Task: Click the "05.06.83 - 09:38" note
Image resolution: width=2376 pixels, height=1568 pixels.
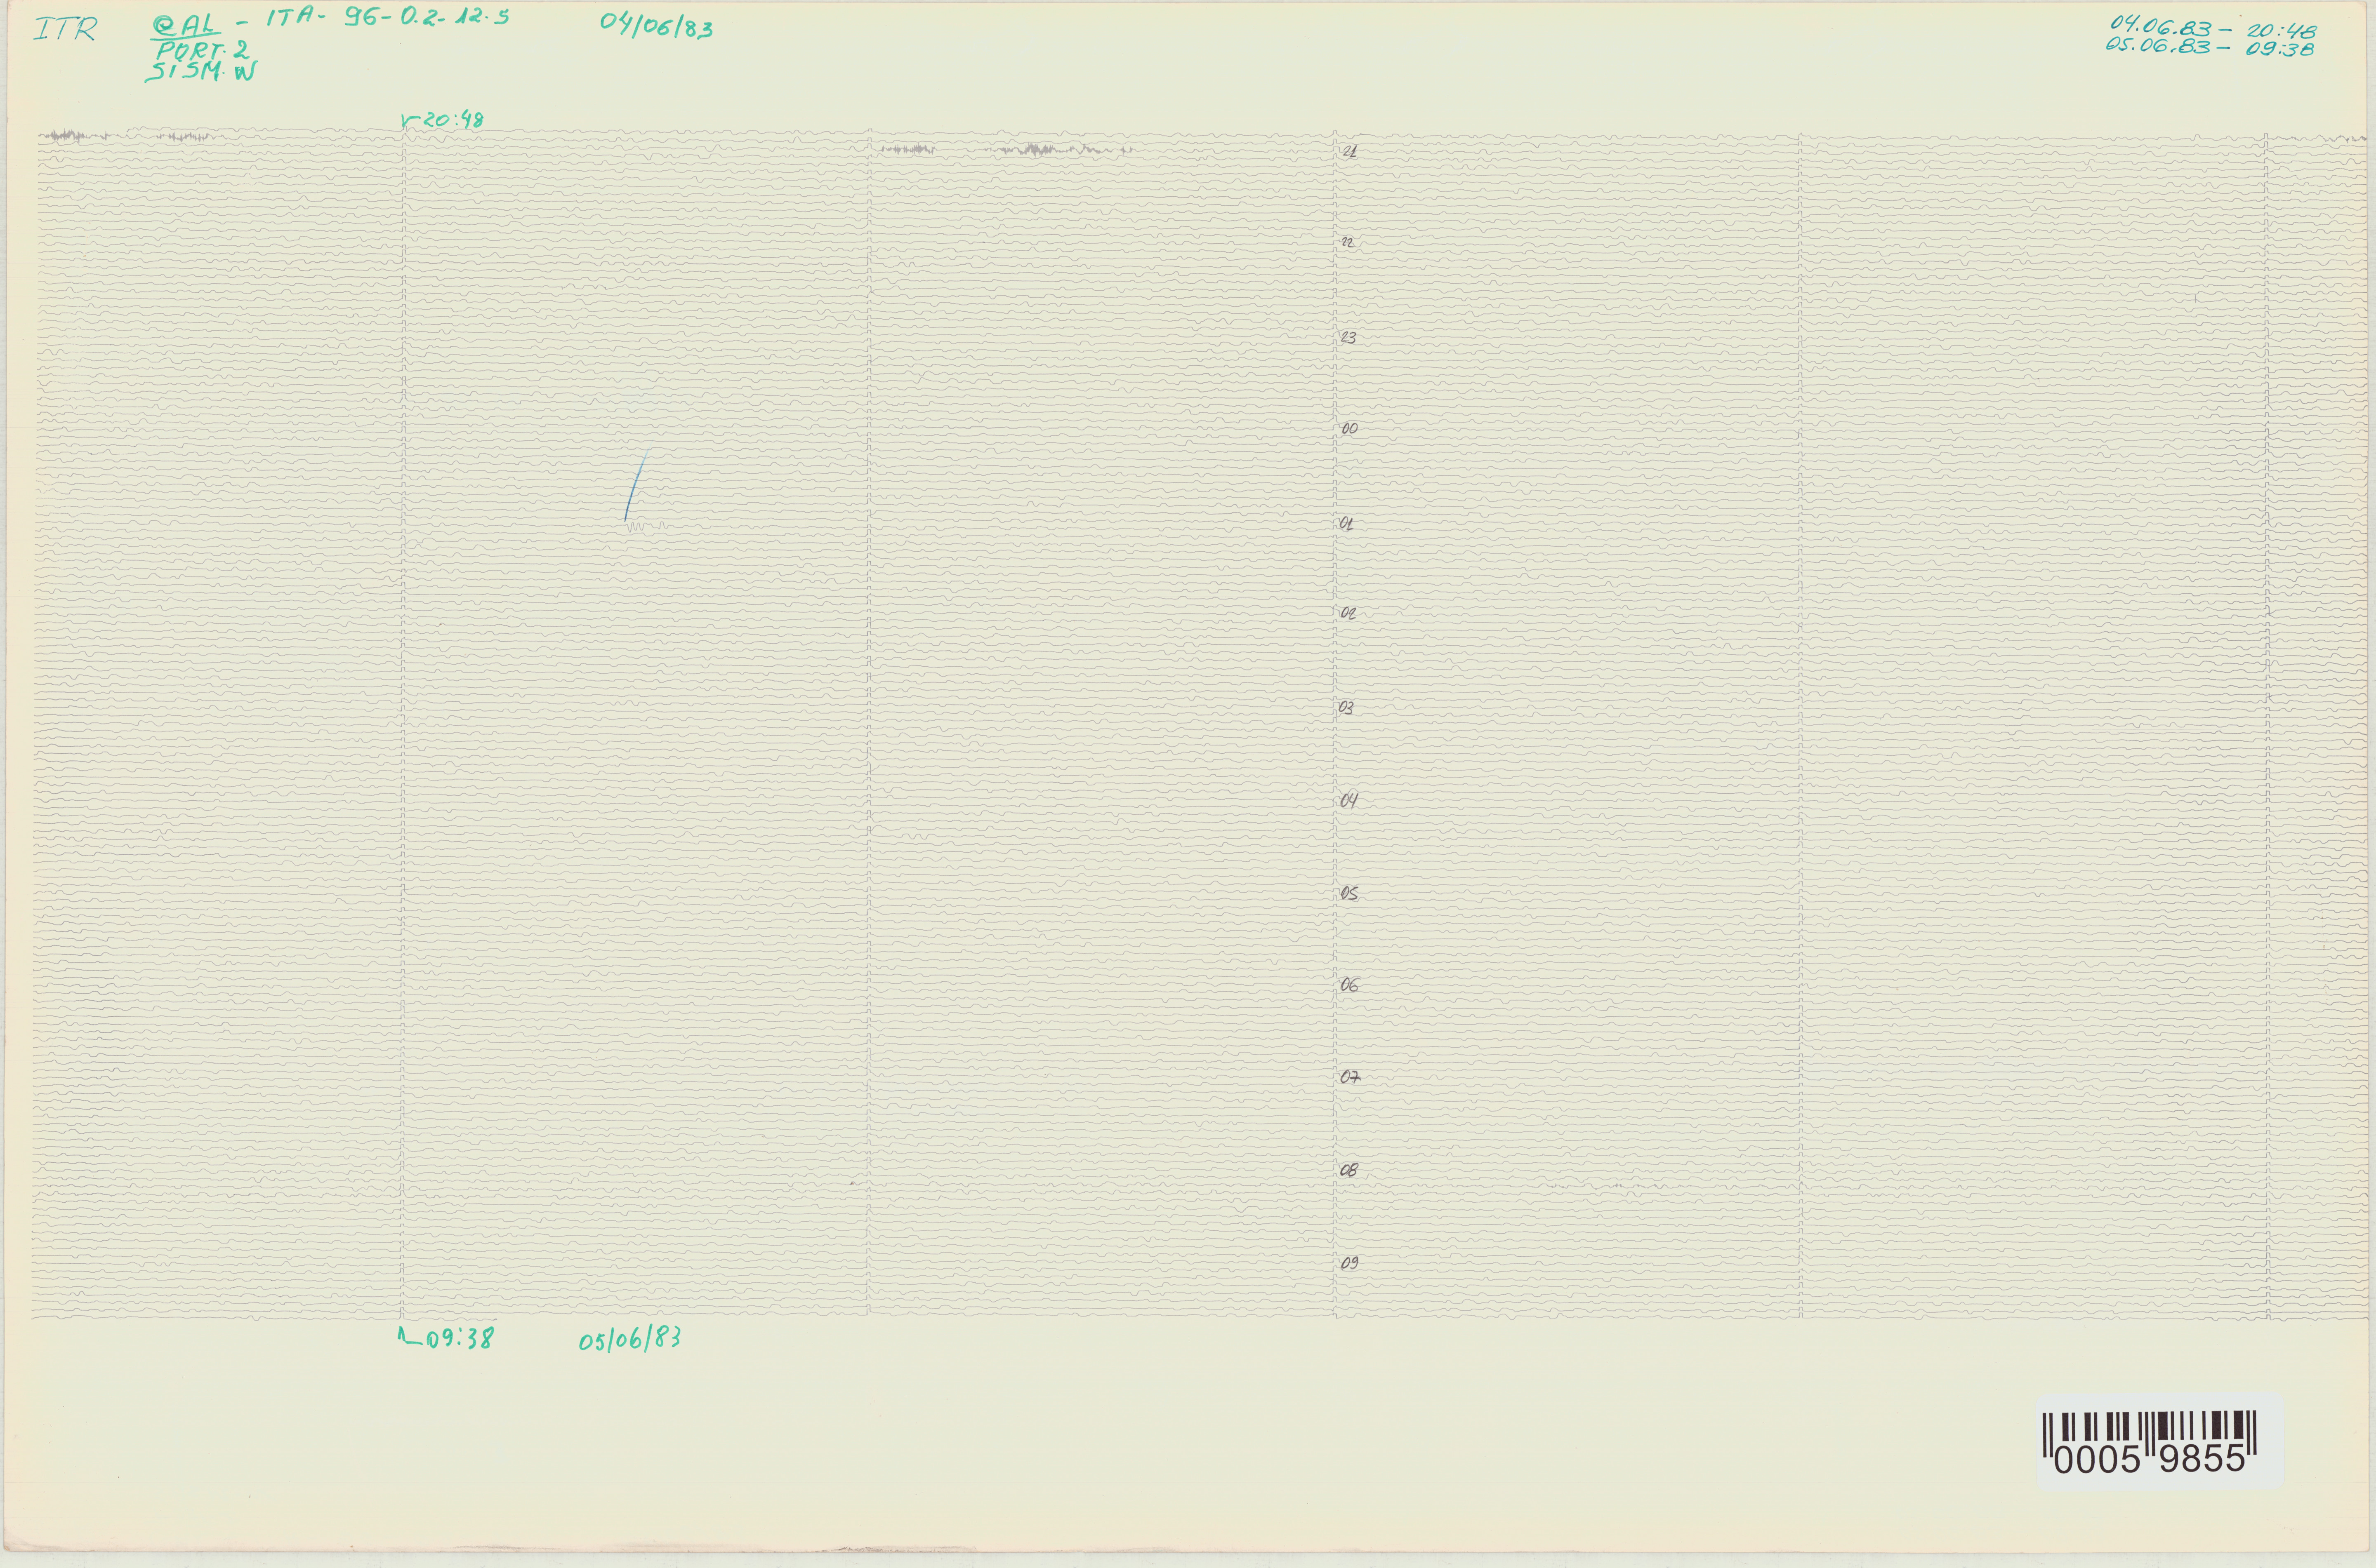Action: coord(2210,47)
